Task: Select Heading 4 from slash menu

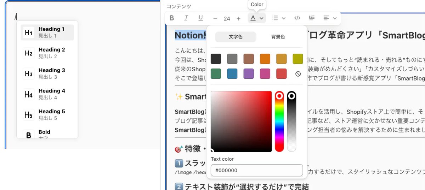Action: point(47,94)
